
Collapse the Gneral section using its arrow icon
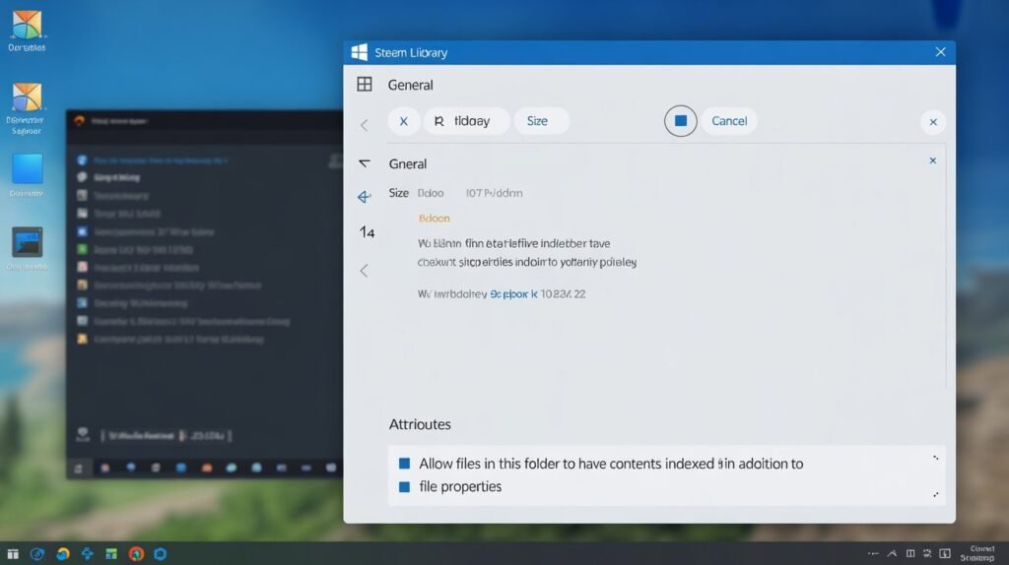click(x=365, y=163)
